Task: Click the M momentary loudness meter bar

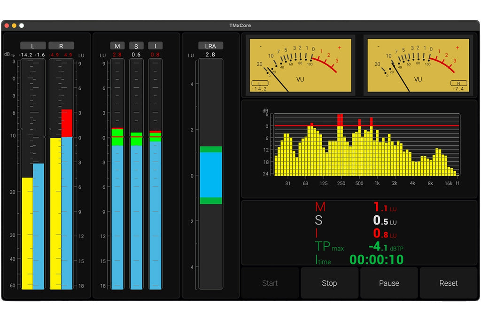Action: pyautogui.click(x=117, y=174)
